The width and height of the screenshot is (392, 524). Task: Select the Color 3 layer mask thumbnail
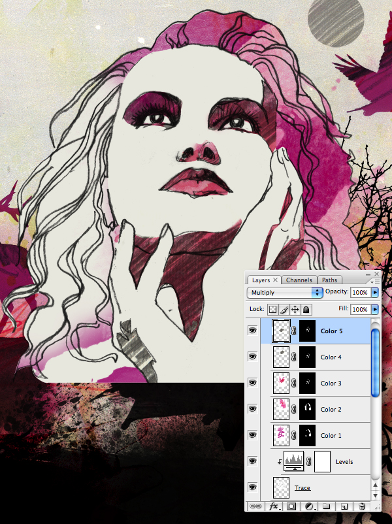[308, 383]
